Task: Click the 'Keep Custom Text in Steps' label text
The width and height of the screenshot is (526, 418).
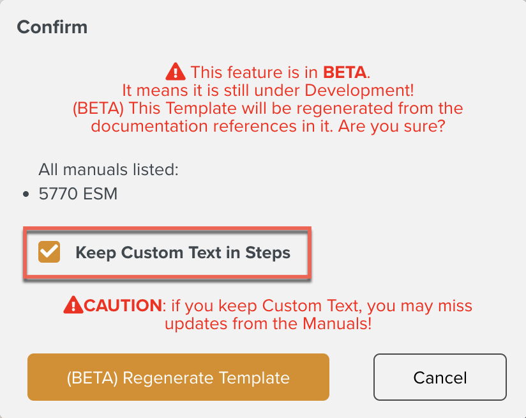Action: (183, 252)
